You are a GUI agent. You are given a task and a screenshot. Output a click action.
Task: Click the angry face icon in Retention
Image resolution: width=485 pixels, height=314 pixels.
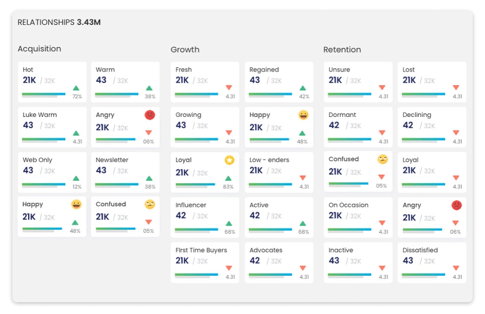[456, 205]
